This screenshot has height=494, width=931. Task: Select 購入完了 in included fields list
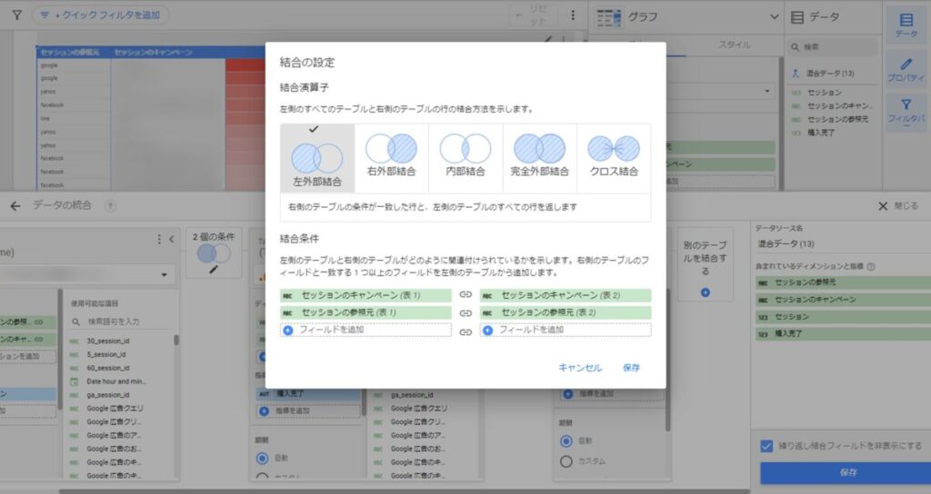tap(843, 334)
